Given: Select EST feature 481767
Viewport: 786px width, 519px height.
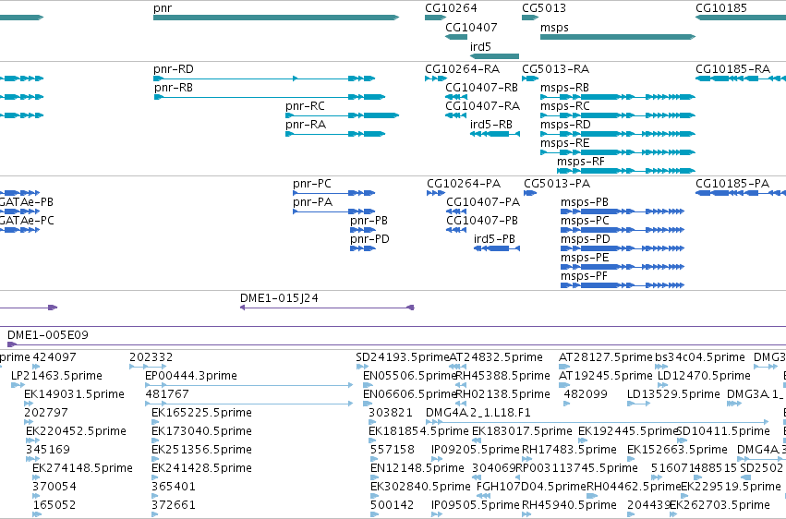Looking at the screenshot, I should pos(248,404).
